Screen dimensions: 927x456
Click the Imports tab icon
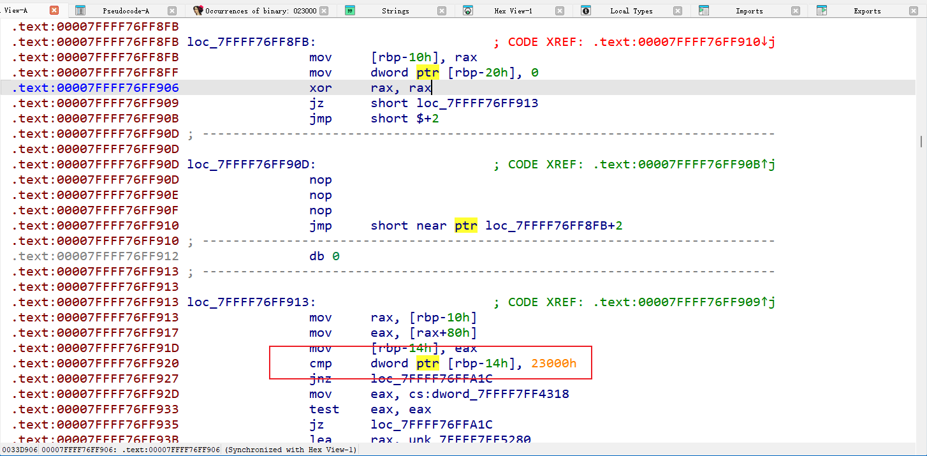[x=704, y=11]
